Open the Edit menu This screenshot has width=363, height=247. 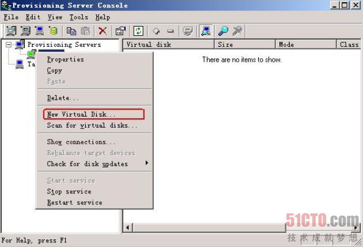(33, 17)
